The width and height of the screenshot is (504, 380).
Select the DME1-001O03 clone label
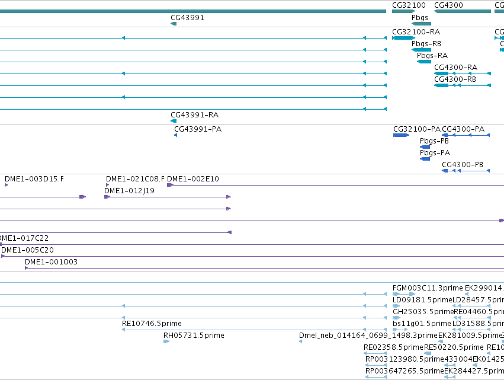(51, 262)
